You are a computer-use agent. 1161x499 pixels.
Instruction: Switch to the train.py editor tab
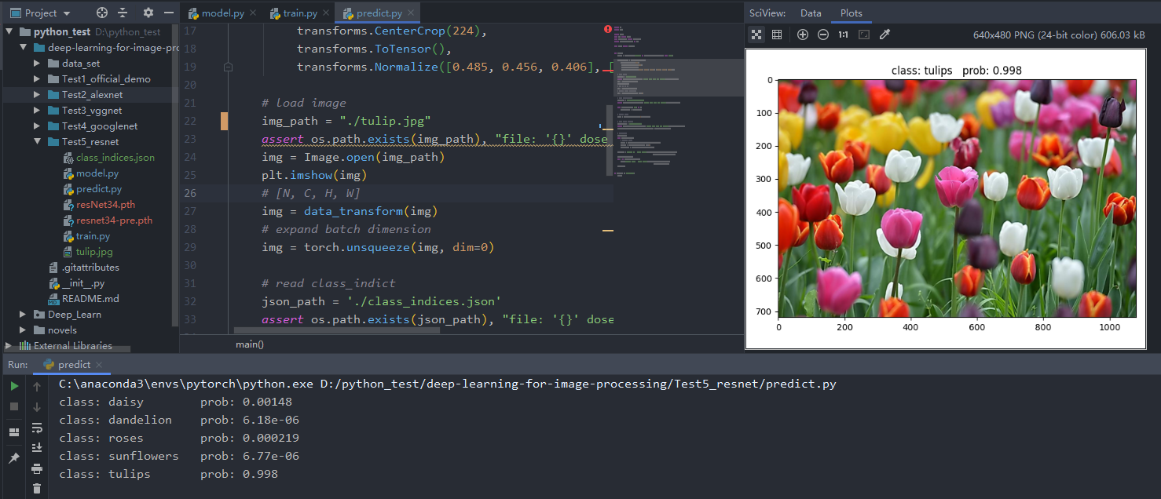301,13
